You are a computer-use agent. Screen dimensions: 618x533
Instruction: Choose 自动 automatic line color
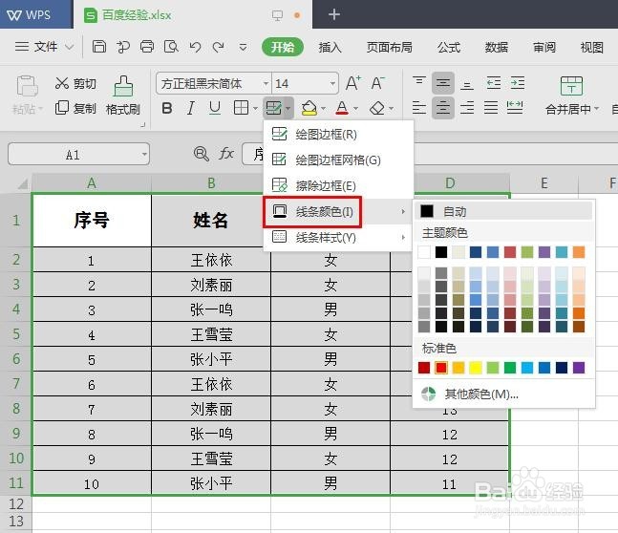pos(503,211)
